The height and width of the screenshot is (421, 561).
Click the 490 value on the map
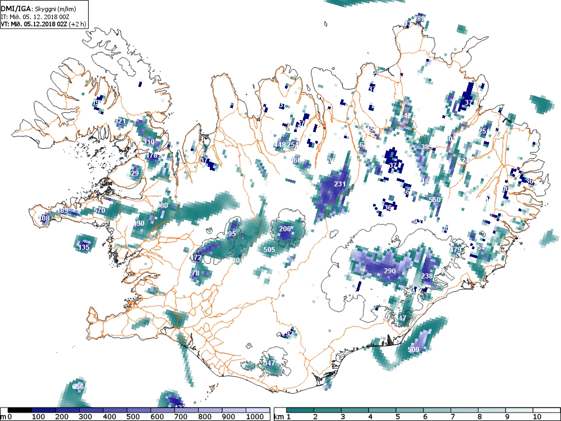pyautogui.click(x=138, y=223)
